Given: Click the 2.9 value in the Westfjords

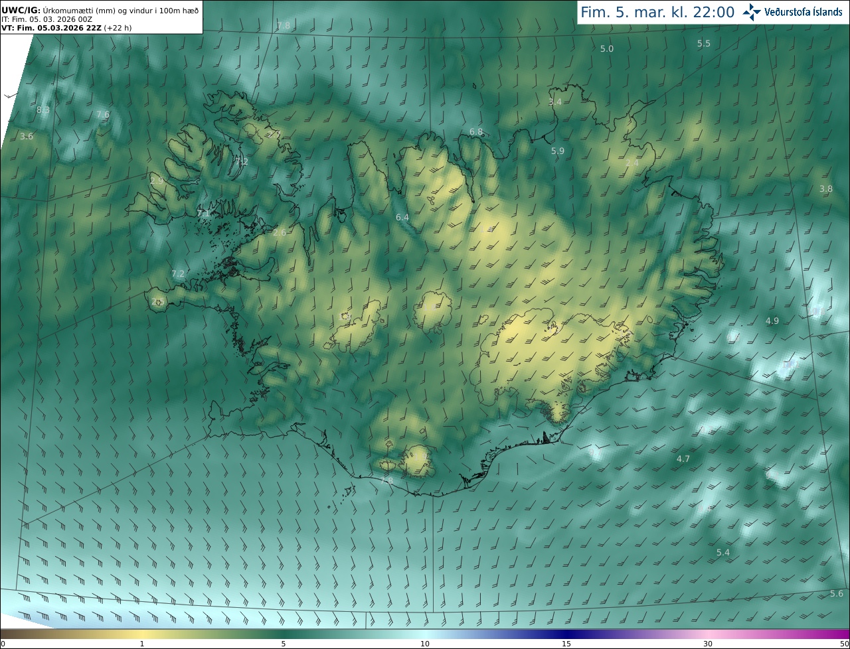Looking at the screenshot, I should point(157,181).
